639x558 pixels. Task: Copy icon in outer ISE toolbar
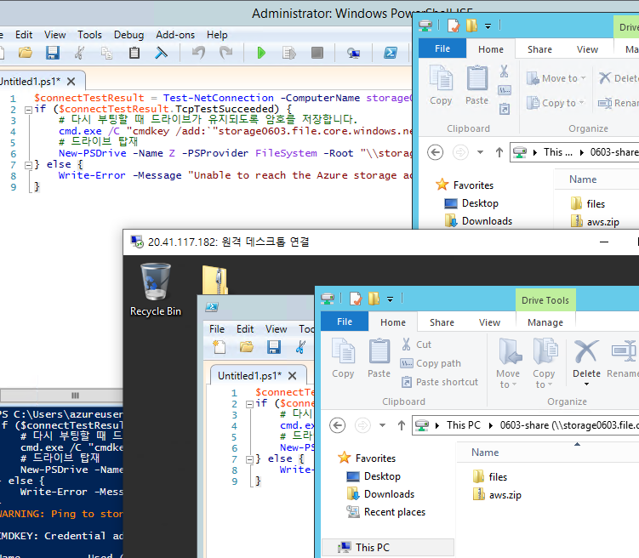106,53
